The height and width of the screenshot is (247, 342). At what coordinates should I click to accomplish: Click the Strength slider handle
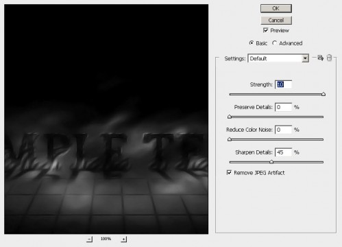323,94
